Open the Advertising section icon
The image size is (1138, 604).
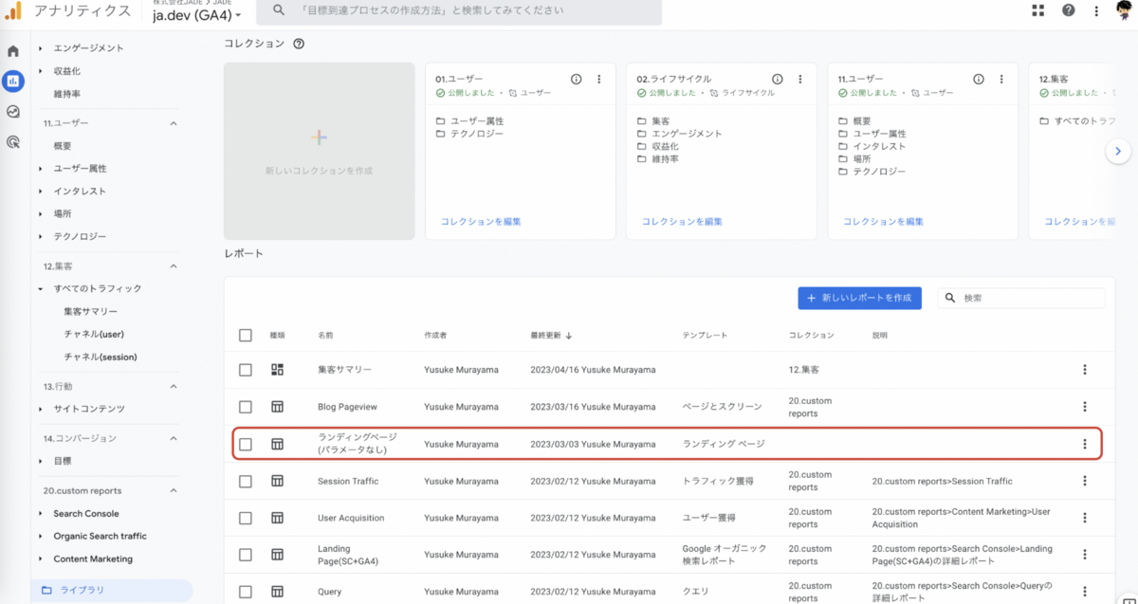[12, 141]
